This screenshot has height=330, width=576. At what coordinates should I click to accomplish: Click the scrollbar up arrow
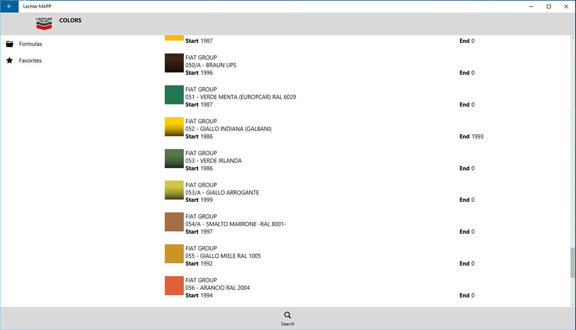573,38
